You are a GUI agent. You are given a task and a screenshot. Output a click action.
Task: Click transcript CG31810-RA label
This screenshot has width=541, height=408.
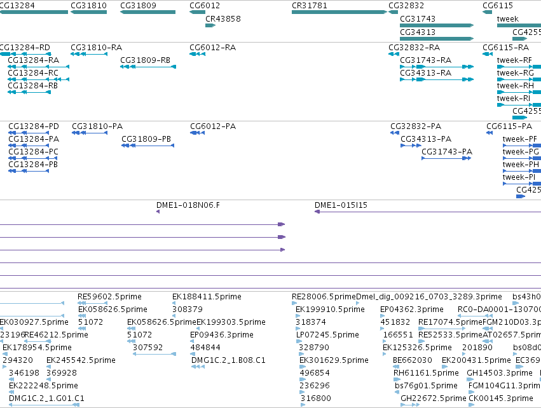pos(96,47)
